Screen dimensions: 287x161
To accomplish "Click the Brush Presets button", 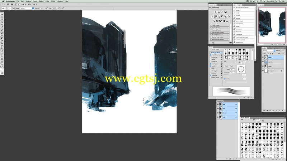I will (x=216, y=49).
